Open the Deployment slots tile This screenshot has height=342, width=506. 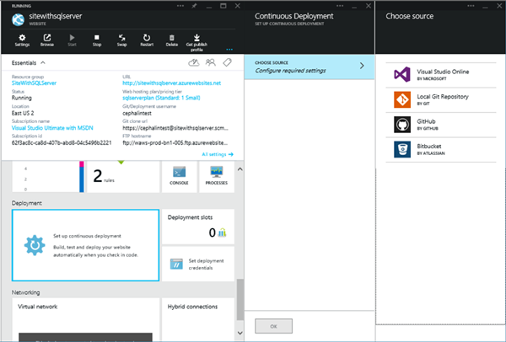pyautogui.click(x=198, y=227)
